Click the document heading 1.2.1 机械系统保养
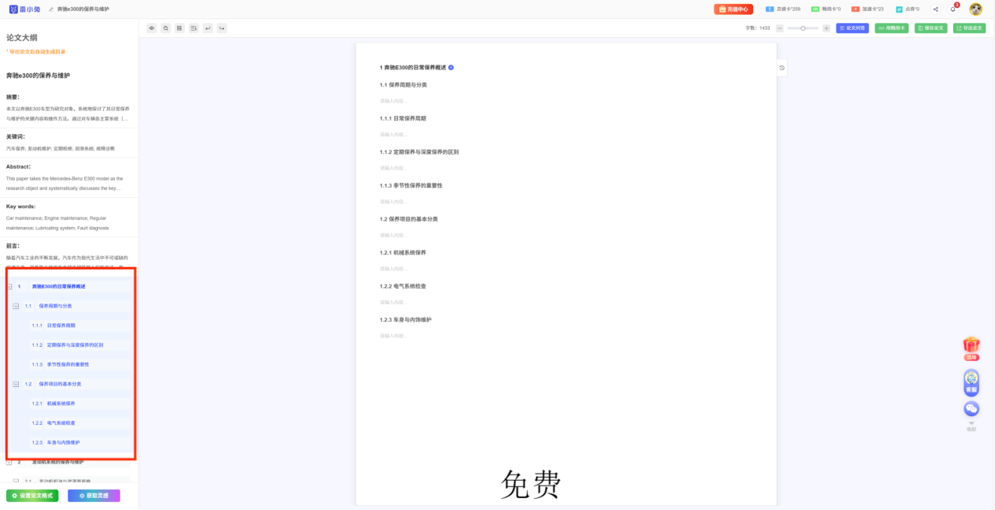Image resolution: width=995 pixels, height=510 pixels. pos(403,253)
